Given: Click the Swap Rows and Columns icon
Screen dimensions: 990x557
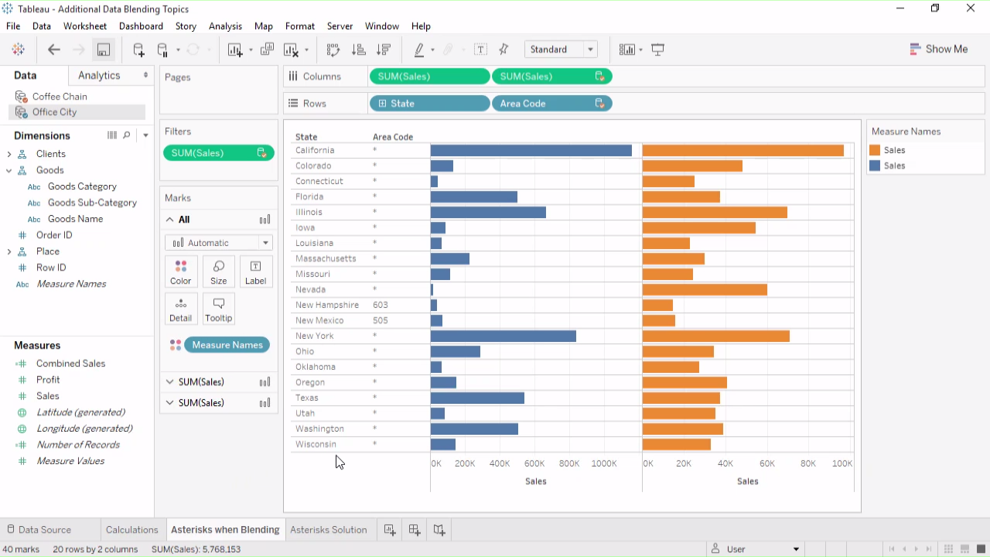Looking at the screenshot, I should pos(333,50).
